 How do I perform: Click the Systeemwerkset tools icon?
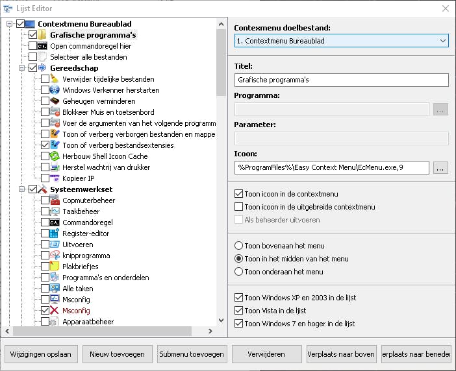pyautogui.click(x=43, y=189)
